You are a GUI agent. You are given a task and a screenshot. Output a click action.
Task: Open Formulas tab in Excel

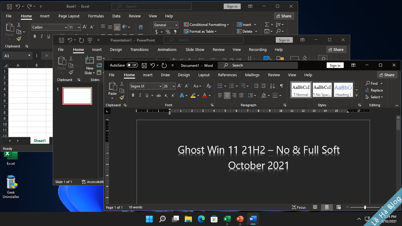pyautogui.click(x=96, y=16)
